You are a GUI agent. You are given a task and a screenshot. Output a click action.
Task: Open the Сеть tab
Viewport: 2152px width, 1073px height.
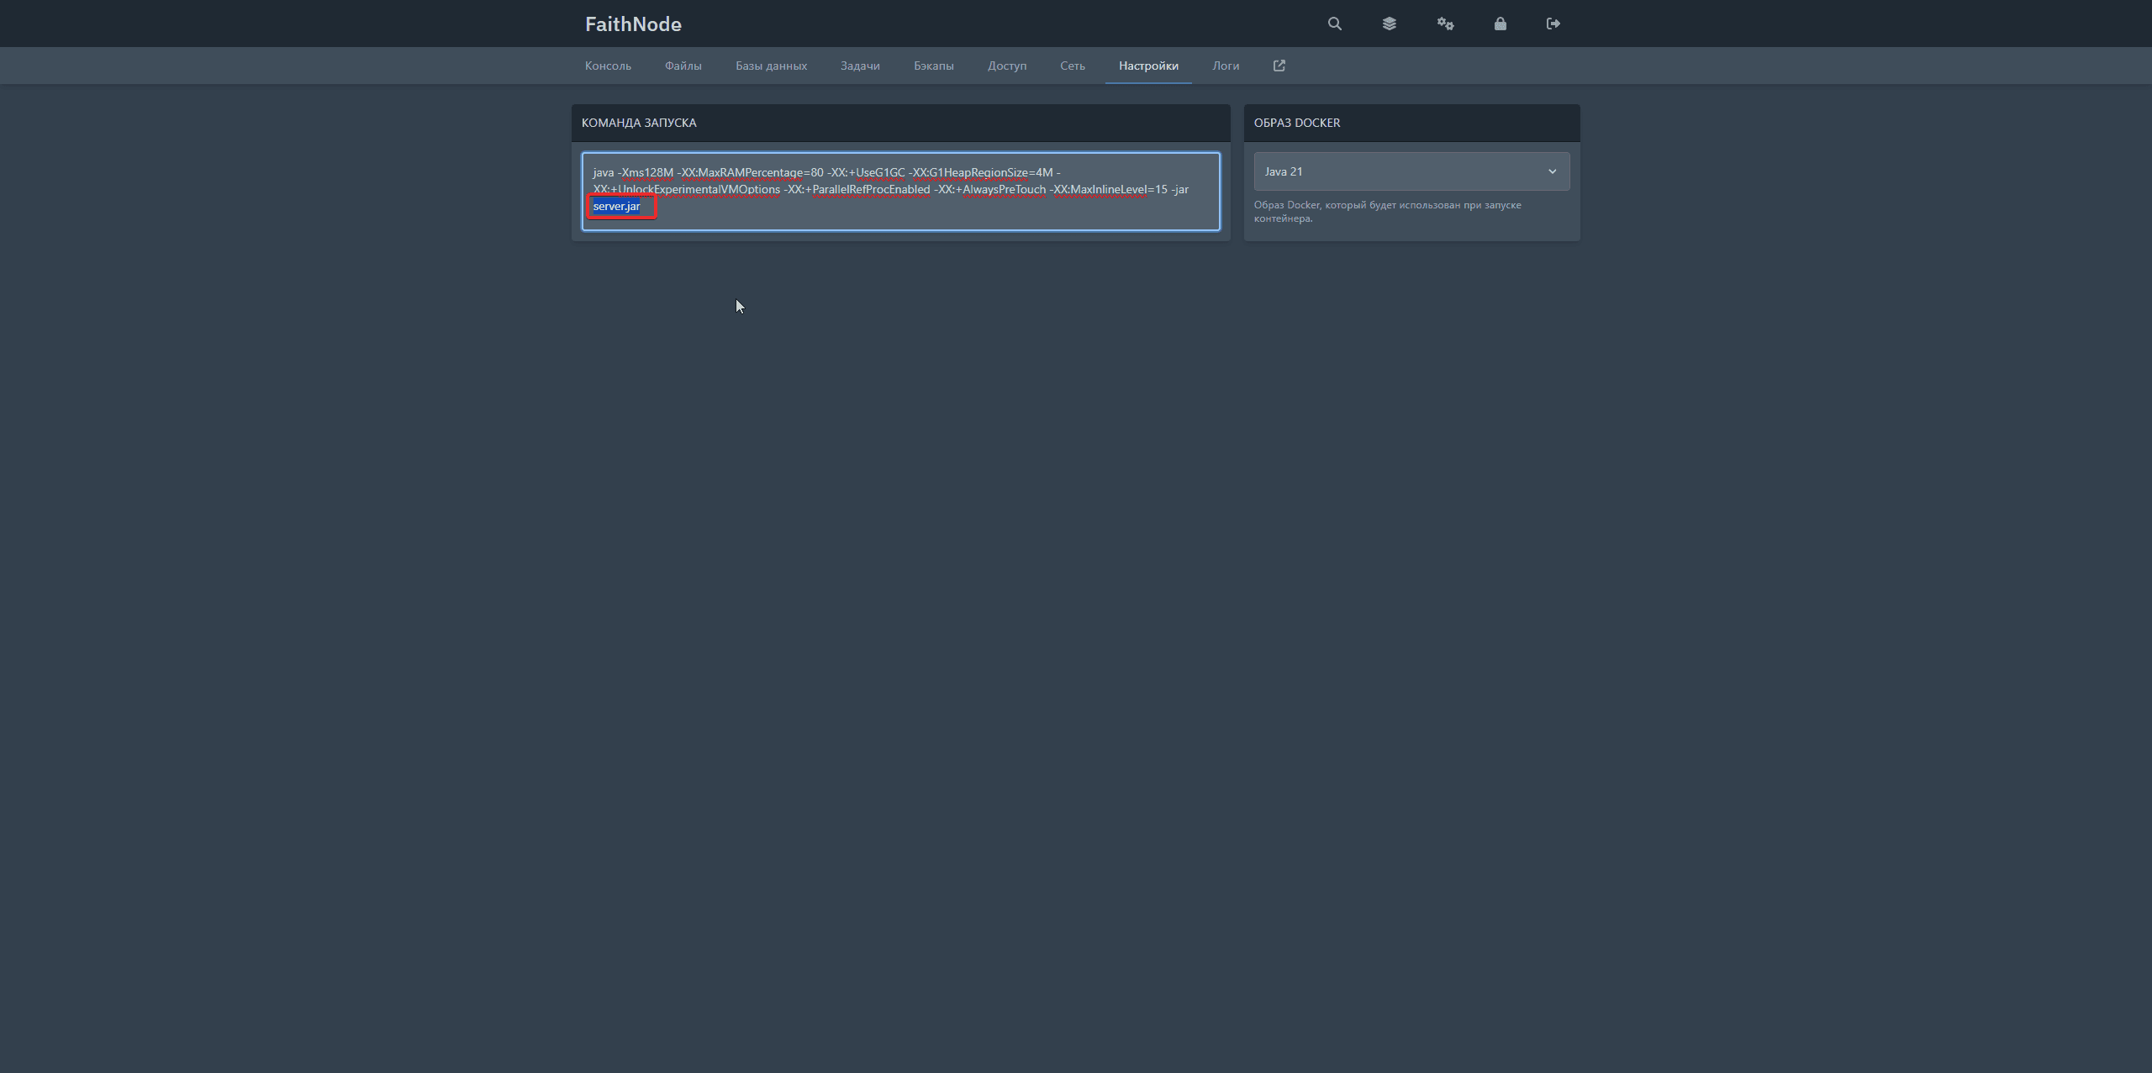click(x=1072, y=66)
